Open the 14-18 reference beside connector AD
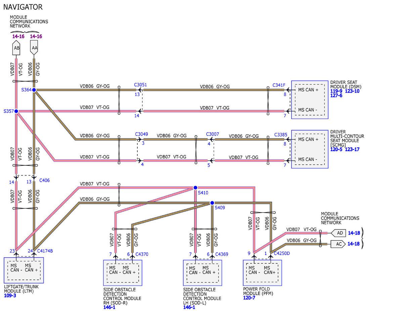This screenshot has height=311, width=403. pyautogui.click(x=353, y=233)
